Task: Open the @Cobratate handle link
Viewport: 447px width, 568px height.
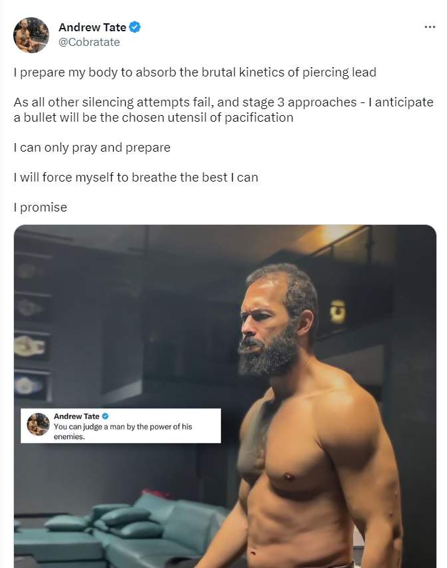Action: [89, 42]
